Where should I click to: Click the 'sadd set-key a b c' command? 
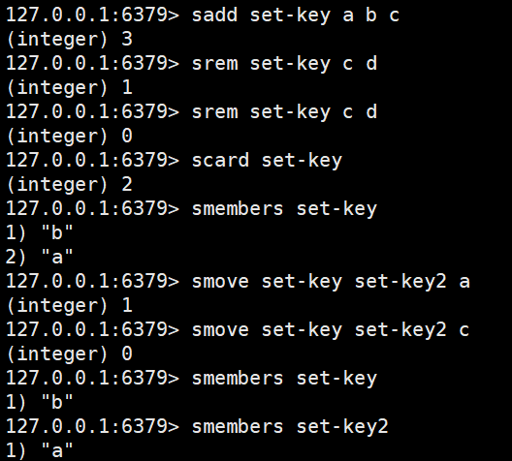[x=296, y=15]
